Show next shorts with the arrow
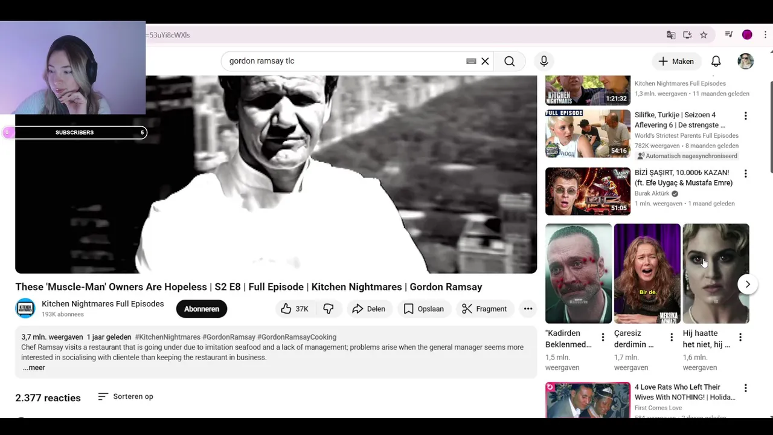Image resolution: width=773 pixels, height=435 pixels. coord(748,284)
